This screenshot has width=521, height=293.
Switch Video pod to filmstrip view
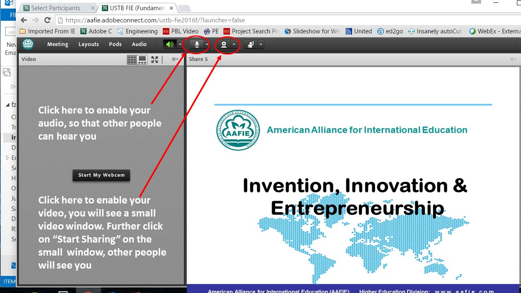[x=142, y=60]
